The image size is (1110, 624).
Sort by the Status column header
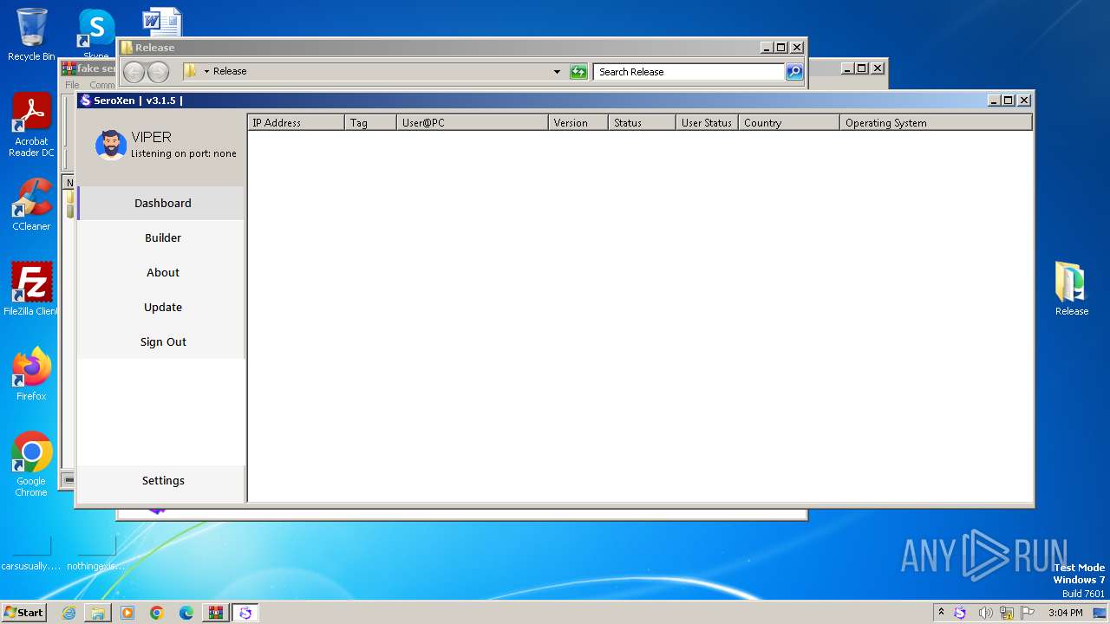pyautogui.click(x=642, y=123)
